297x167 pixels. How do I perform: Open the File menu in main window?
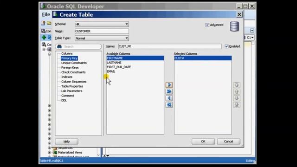pyautogui.click(x=46, y=14)
